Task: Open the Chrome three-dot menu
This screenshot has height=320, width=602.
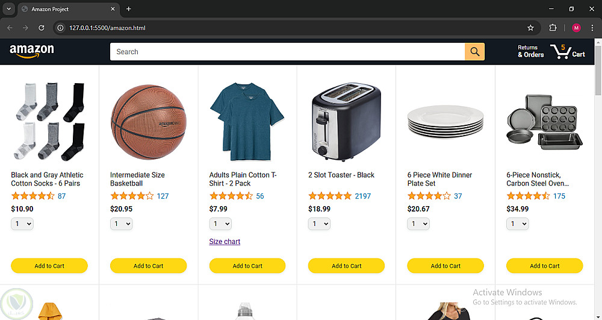Action: click(592, 28)
